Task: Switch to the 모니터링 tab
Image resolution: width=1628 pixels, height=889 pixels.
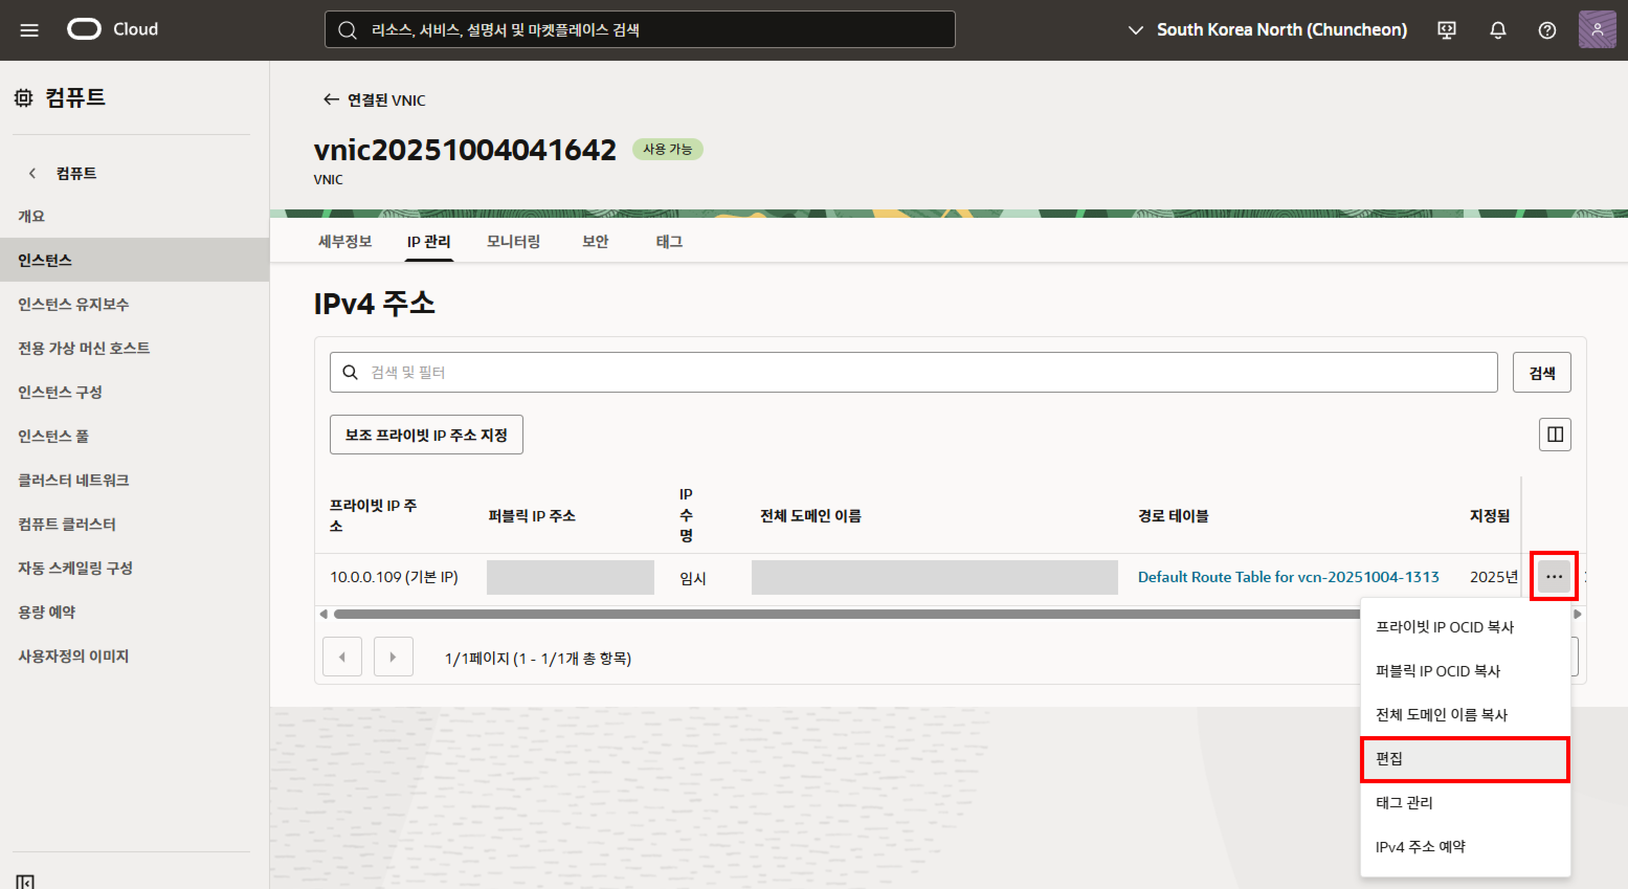Action: tap(513, 241)
